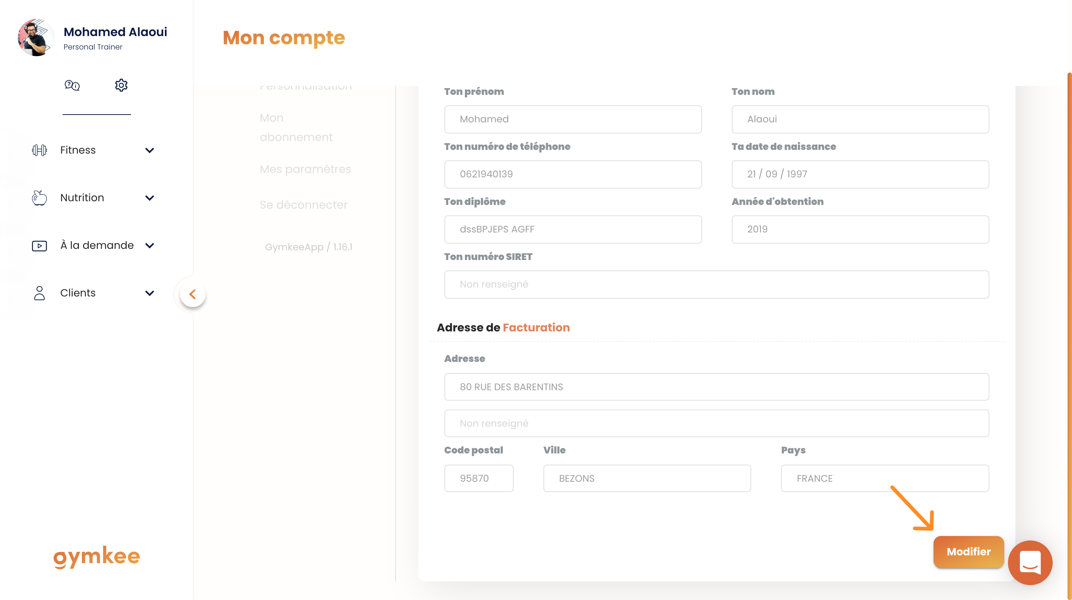Click the Adresse de Facturation heading
Screen dimensions: 1072x600
pyautogui.click(x=503, y=328)
